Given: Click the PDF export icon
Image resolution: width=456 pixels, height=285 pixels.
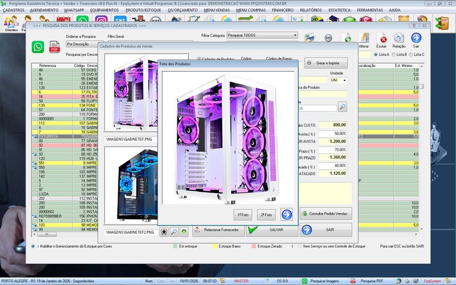Looking at the screenshot, I should (x=55, y=47).
